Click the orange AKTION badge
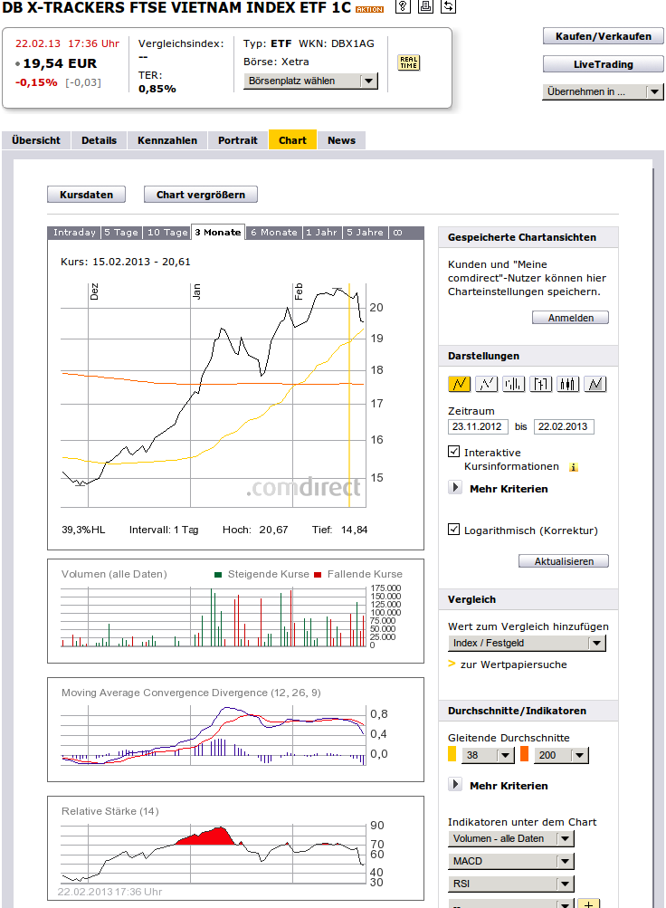This screenshot has width=666, height=908. [x=369, y=9]
